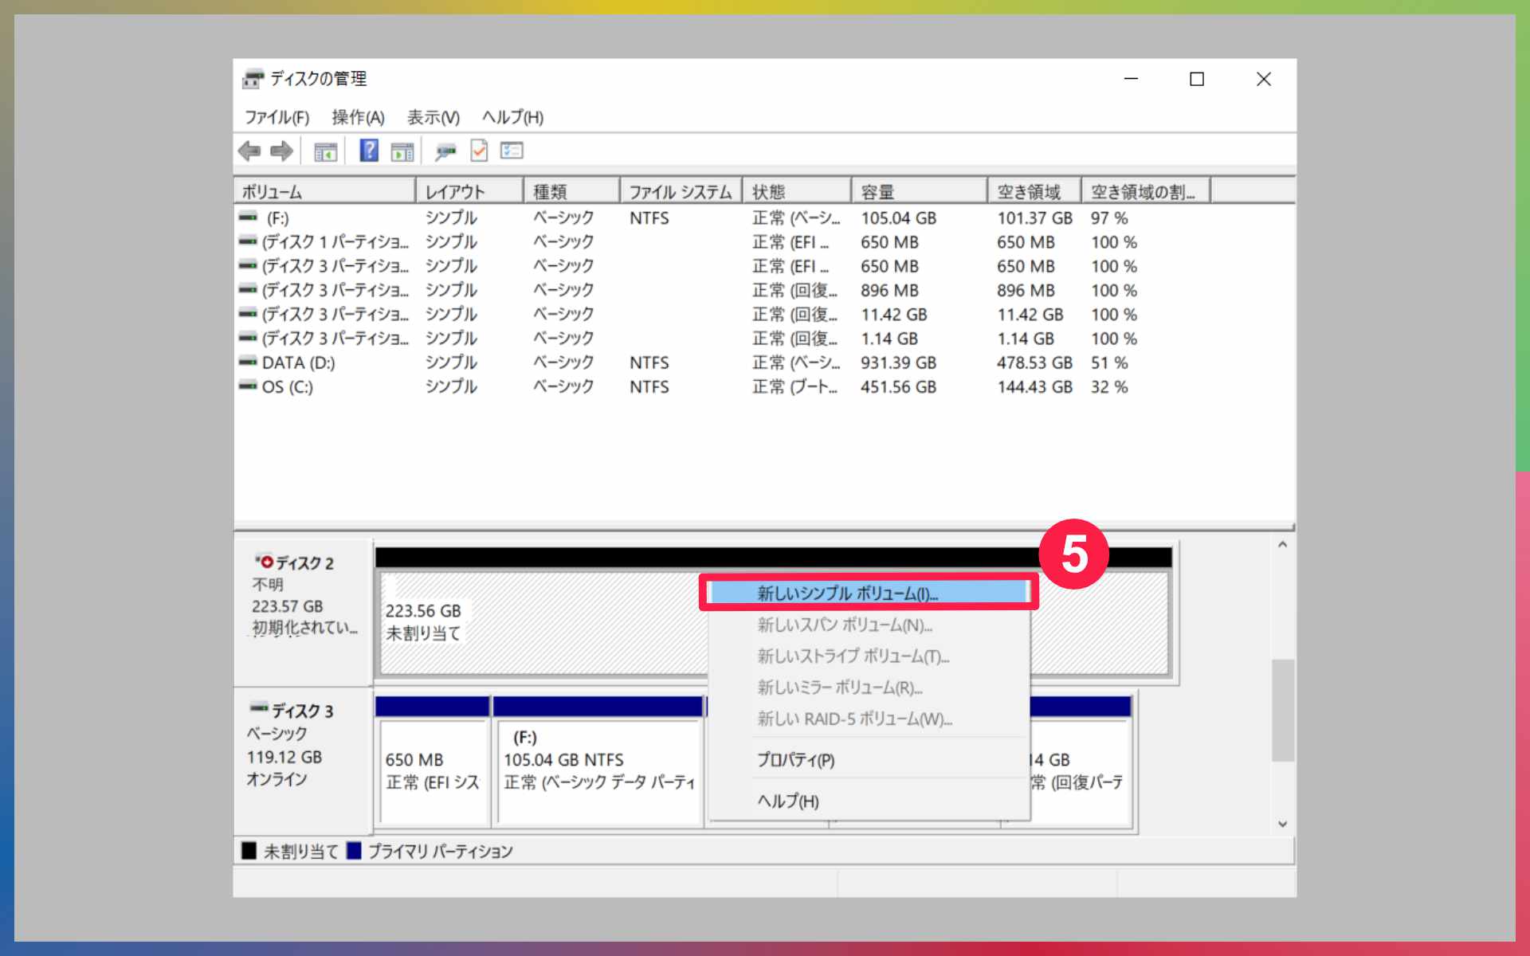Sort by the ファイル システム column header

point(680,192)
